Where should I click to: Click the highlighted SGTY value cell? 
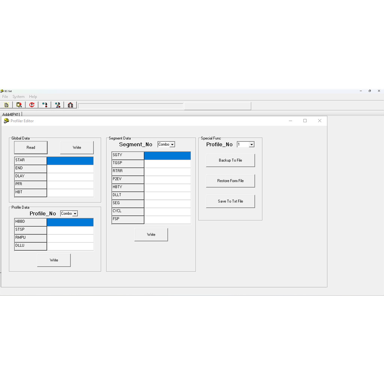[167, 155]
